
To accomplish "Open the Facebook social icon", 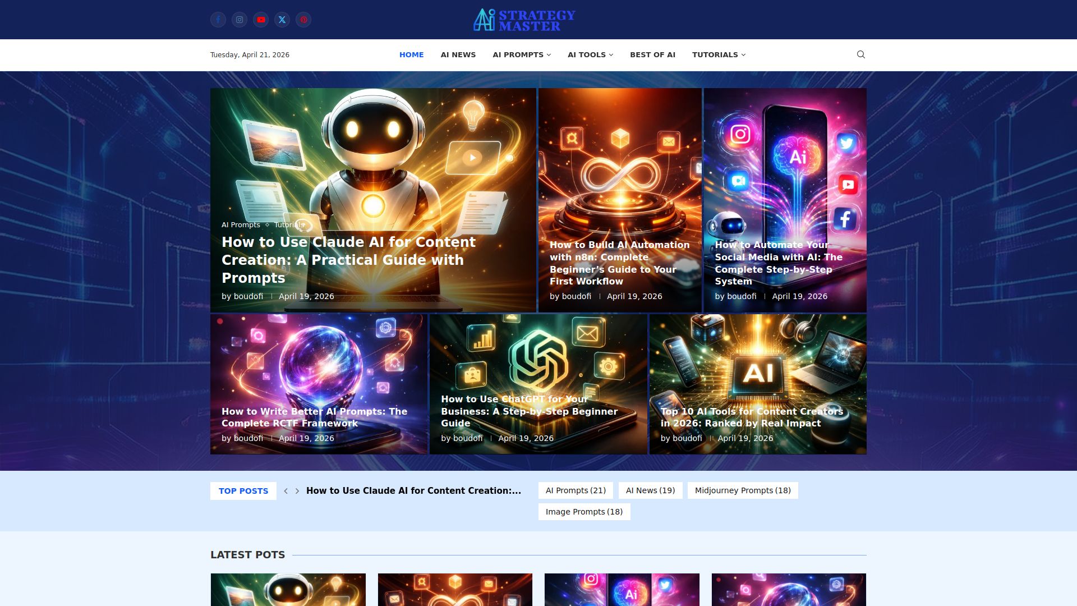I will (218, 20).
